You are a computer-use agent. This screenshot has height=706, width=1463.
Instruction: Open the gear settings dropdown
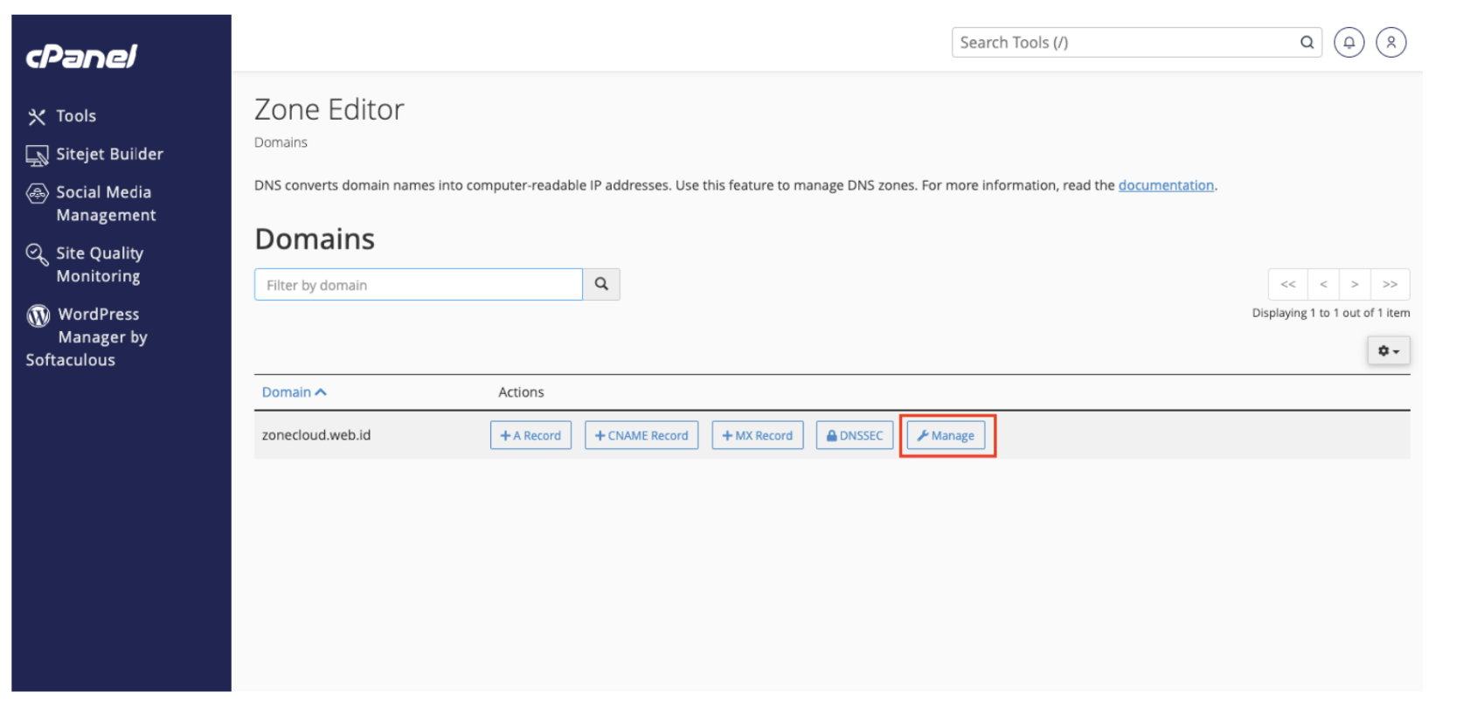point(1389,351)
